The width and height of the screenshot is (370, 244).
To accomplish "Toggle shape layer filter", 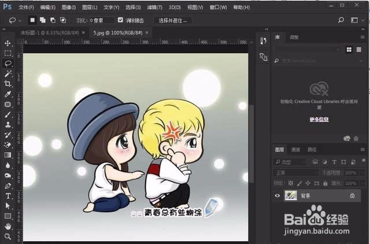I will [343, 162].
